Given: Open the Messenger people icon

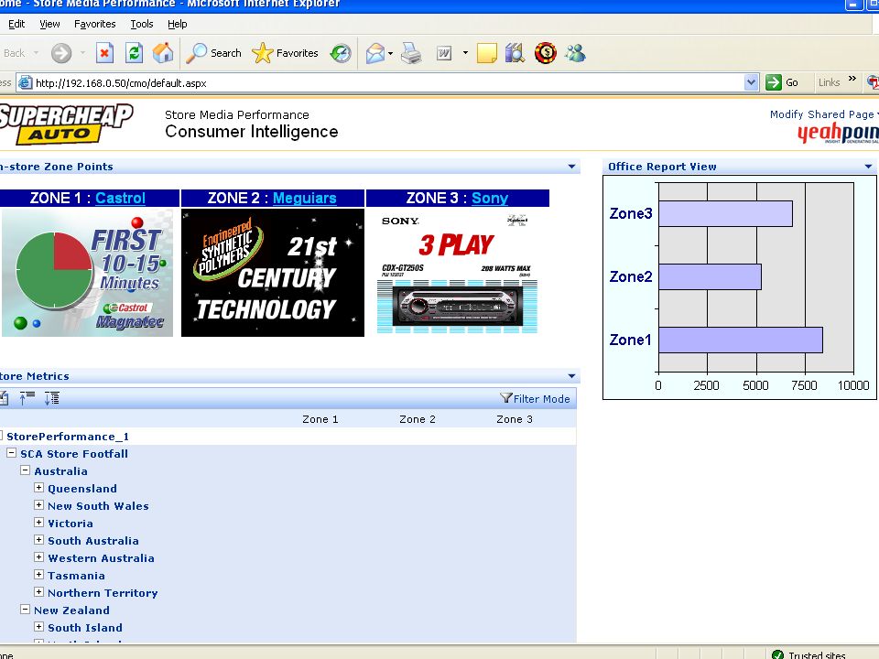Looking at the screenshot, I should tap(575, 53).
